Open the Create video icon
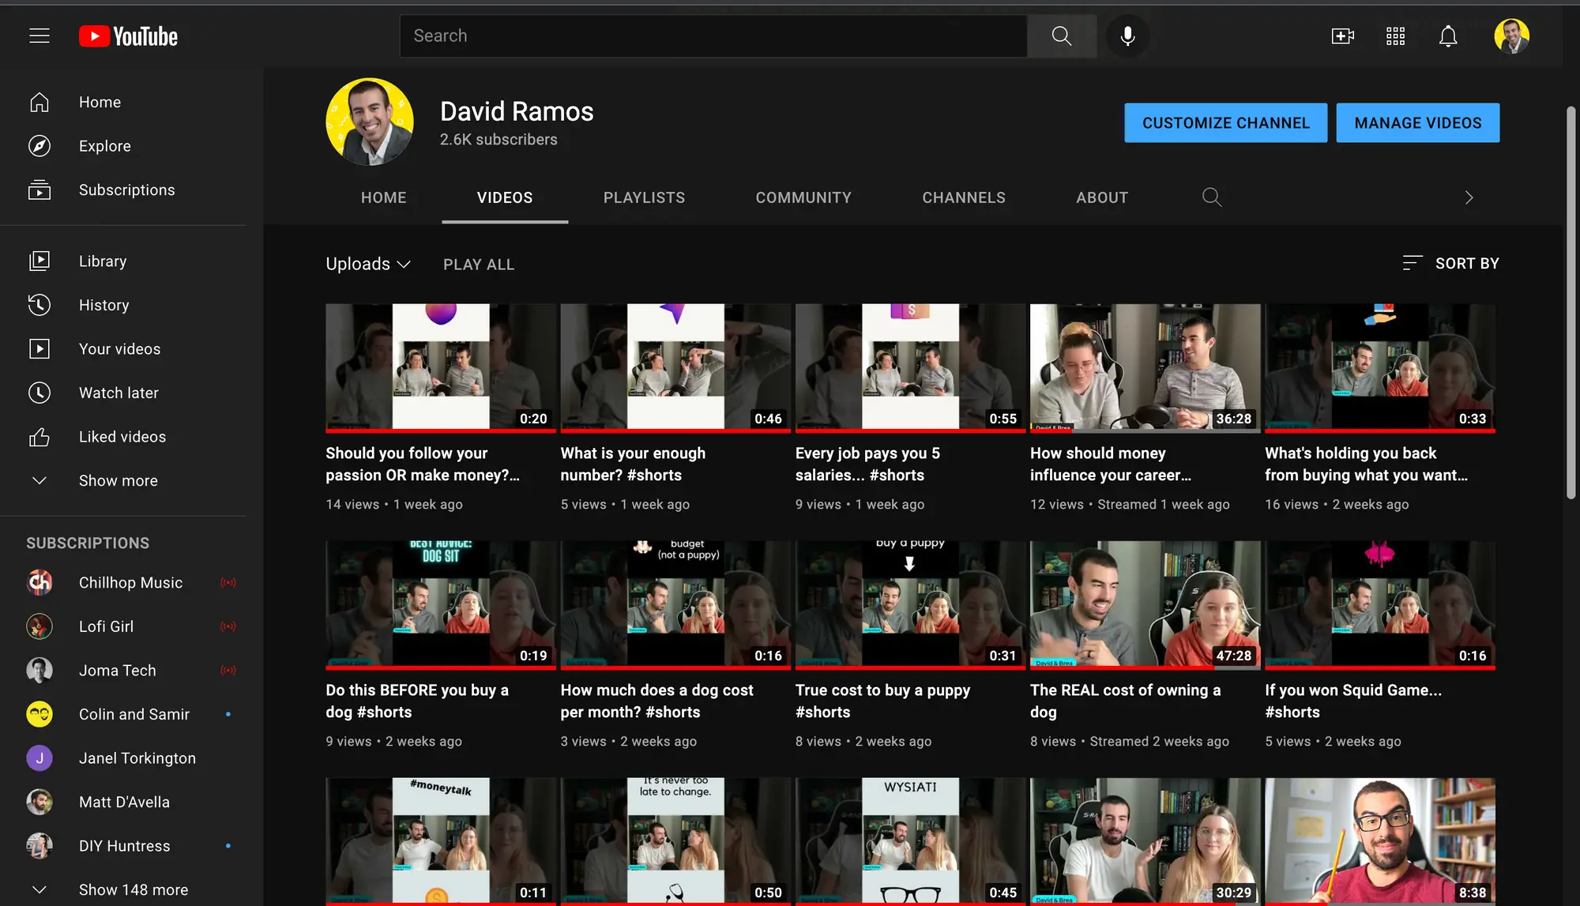This screenshot has height=906, width=1580. pos(1343,36)
